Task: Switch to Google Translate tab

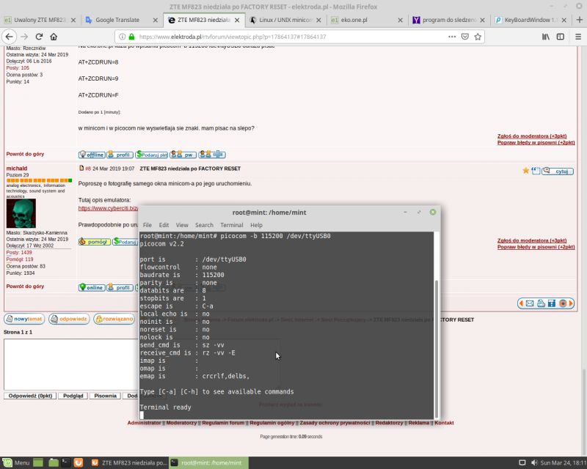Action: click(117, 20)
